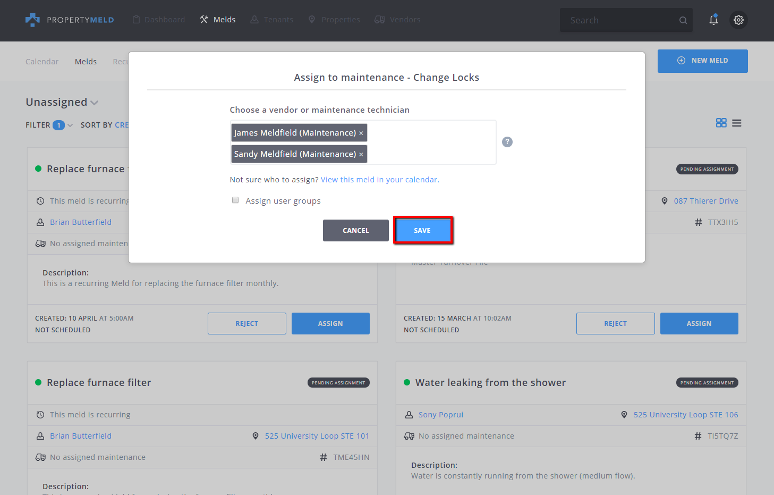This screenshot has height=495, width=774.
Task: Click the search magnifier icon
Action: point(683,20)
